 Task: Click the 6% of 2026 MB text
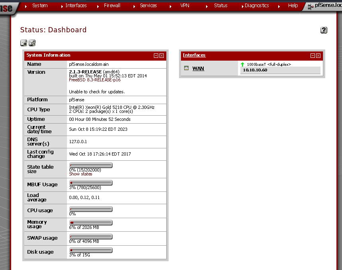pyautogui.click(x=84, y=227)
